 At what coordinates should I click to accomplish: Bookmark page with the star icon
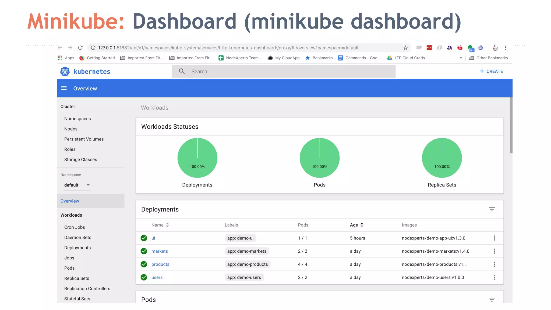click(405, 48)
